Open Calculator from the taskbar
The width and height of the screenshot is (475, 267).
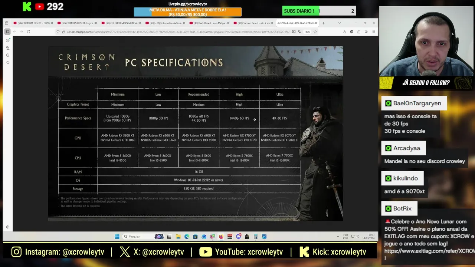click(256, 237)
